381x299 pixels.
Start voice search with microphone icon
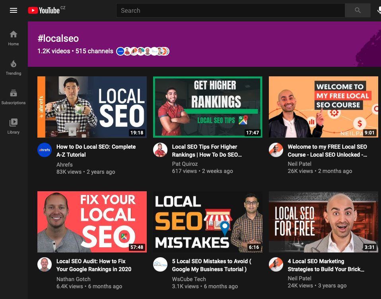tap(379, 10)
